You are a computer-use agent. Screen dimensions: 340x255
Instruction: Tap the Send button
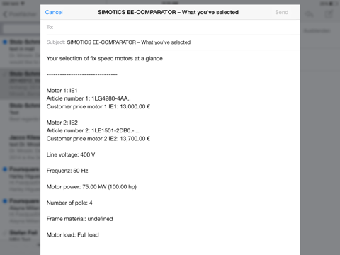pos(281,12)
